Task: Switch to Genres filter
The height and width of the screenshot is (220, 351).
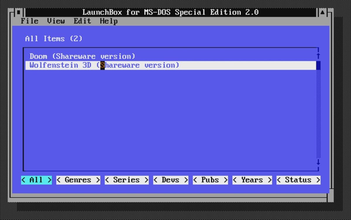Action: click(x=78, y=180)
